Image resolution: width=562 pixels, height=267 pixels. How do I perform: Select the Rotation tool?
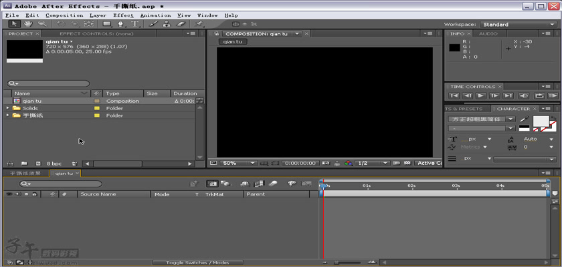[x=61, y=24]
